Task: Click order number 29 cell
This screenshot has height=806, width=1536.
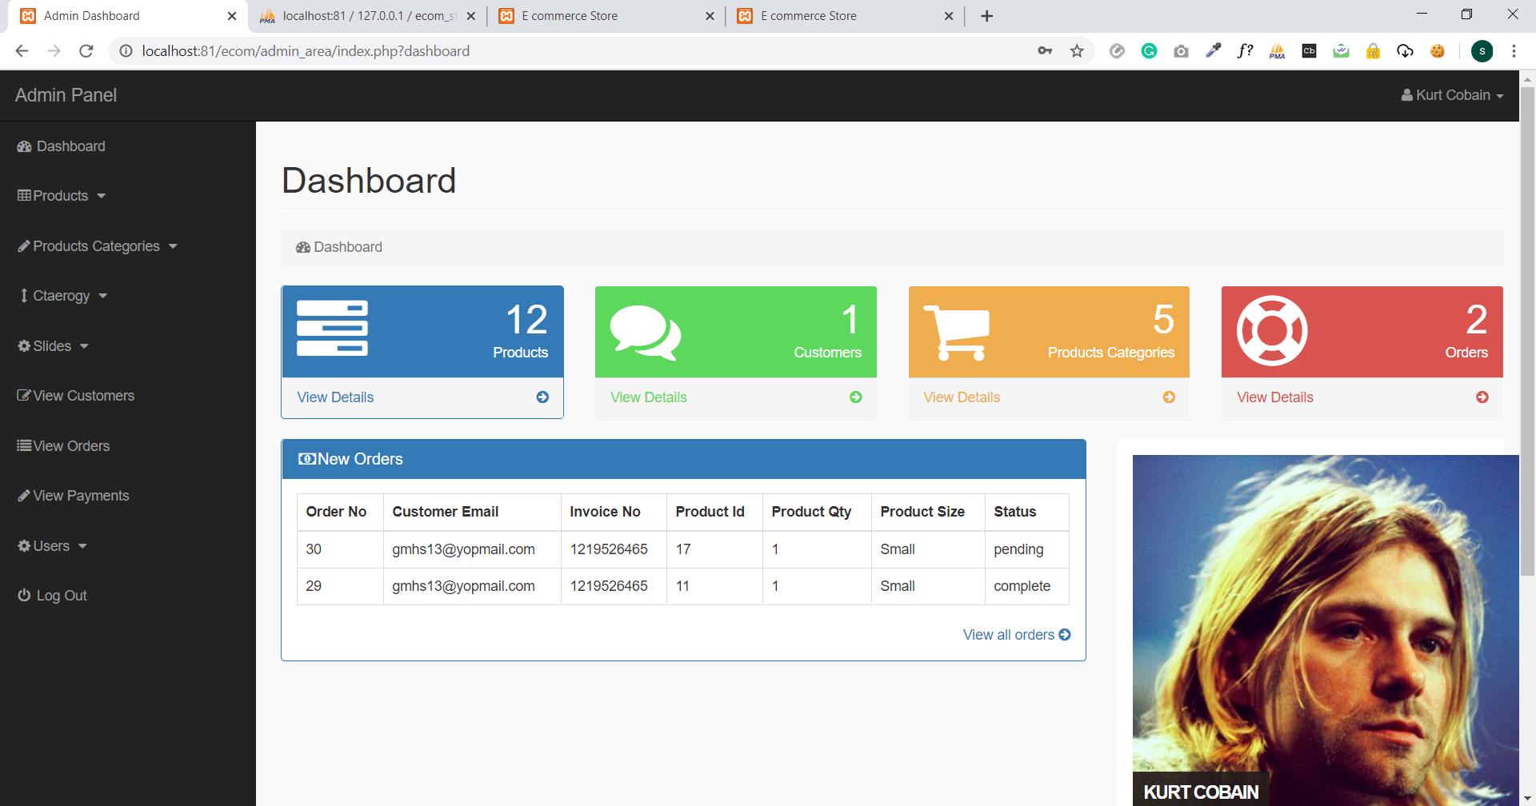Action: 340,586
